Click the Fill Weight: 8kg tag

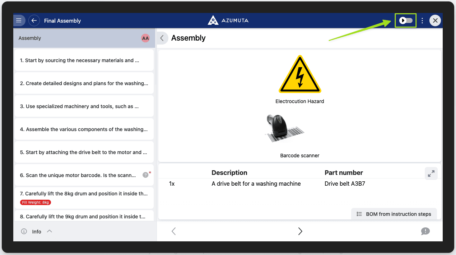[36, 203]
